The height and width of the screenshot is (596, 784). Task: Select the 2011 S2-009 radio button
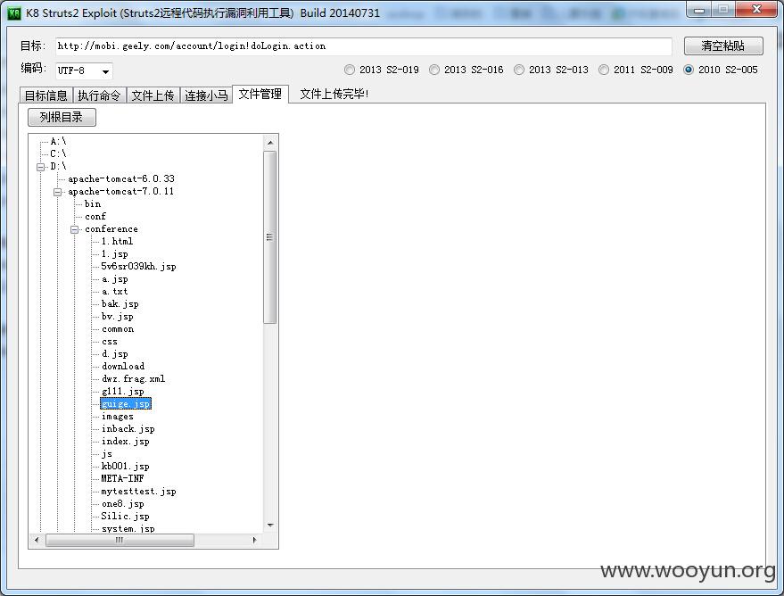coord(604,70)
